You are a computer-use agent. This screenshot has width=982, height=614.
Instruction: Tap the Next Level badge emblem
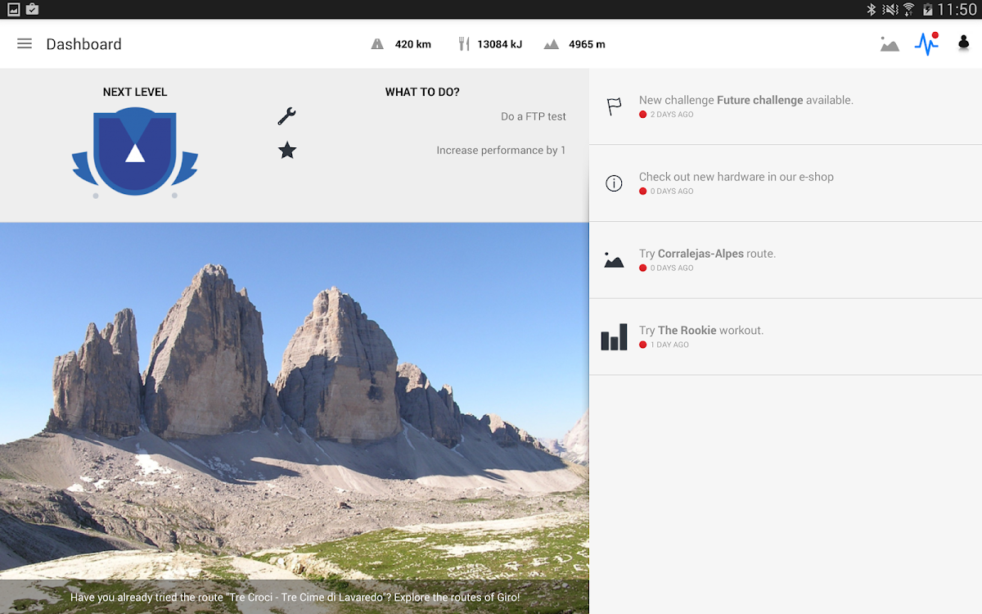pyautogui.click(x=135, y=151)
